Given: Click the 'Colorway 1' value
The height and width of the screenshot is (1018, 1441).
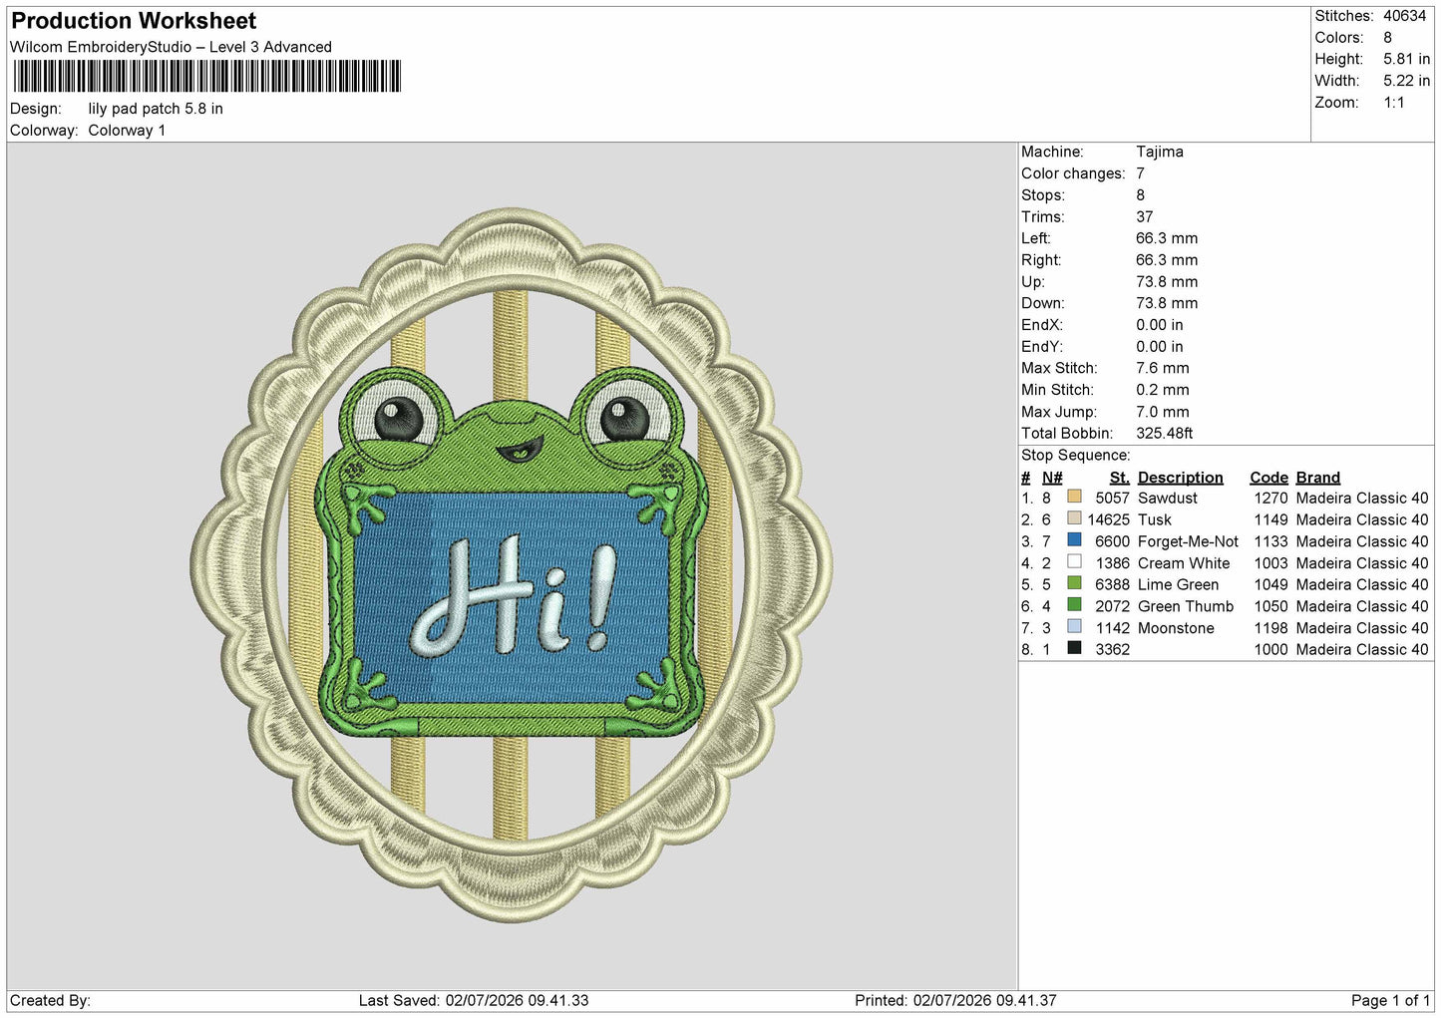Looking at the screenshot, I should [127, 131].
